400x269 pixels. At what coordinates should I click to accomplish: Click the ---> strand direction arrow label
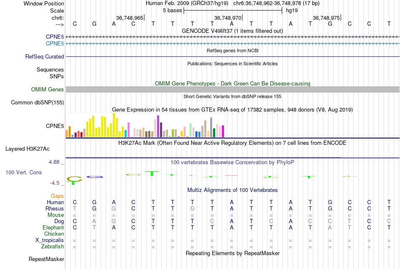click(x=60, y=24)
